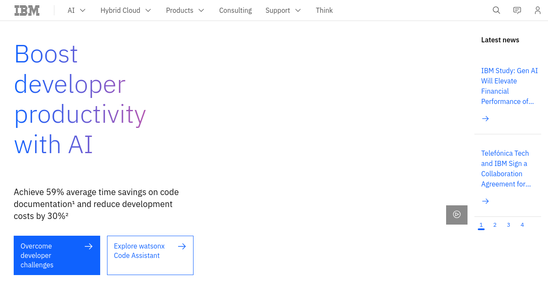Expand the Products dropdown menu
This screenshot has width=548, height=308.
185,10
